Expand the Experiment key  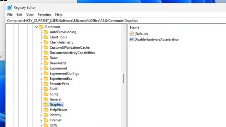[41, 68]
